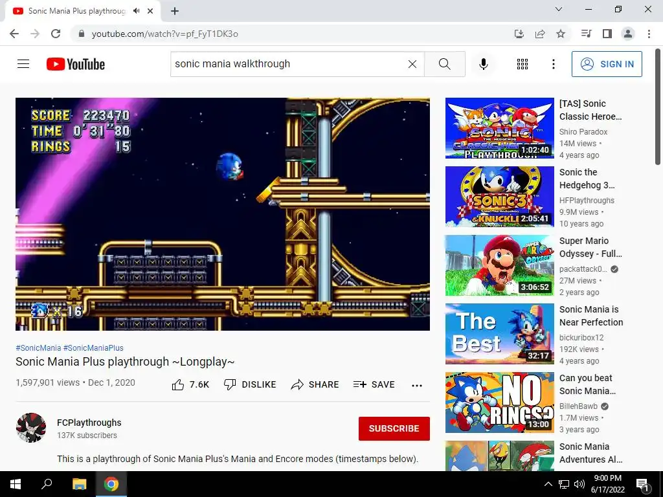Open Windows Start menu
The width and height of the screenshot is (663, 497).
click(x=16, y=484)
